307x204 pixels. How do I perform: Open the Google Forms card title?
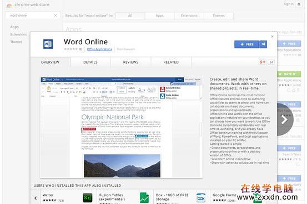click(x=224, y=195)
